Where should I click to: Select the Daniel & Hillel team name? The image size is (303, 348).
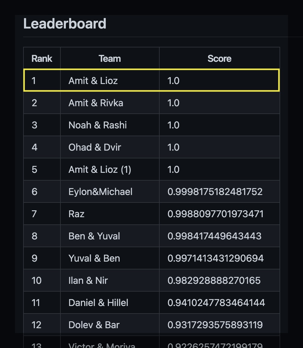pos(98,303)
